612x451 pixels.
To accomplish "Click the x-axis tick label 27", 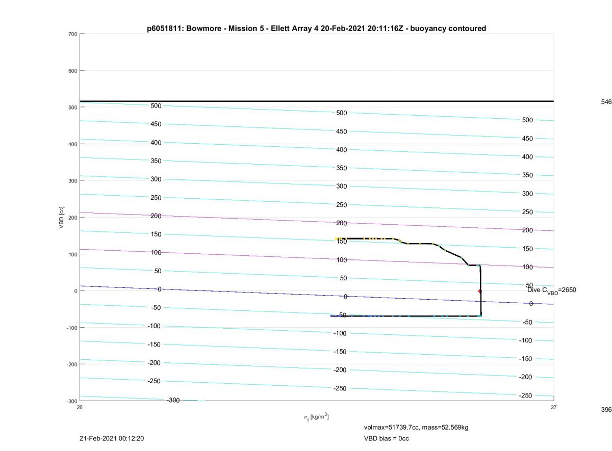I will click(x=553, y=407).
